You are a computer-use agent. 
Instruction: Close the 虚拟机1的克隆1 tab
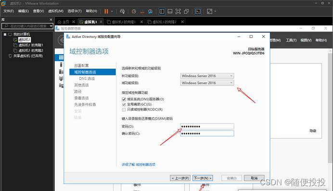141,22
